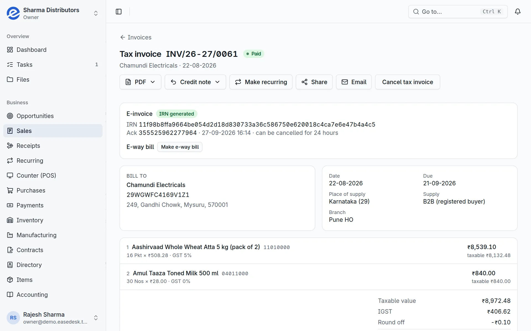Image resolution: width=531 pixels, height=331 pixels.
Task: Click the Purchases cart icon
Action: coord(10,190)
